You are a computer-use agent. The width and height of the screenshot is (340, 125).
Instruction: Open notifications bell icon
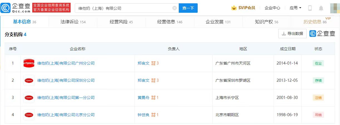coord(321,8)
